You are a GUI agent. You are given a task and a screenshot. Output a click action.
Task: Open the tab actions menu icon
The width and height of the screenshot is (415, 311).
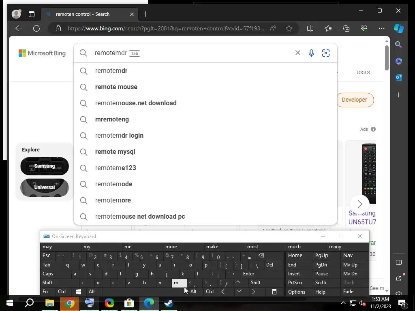click(x=32, y=14)
